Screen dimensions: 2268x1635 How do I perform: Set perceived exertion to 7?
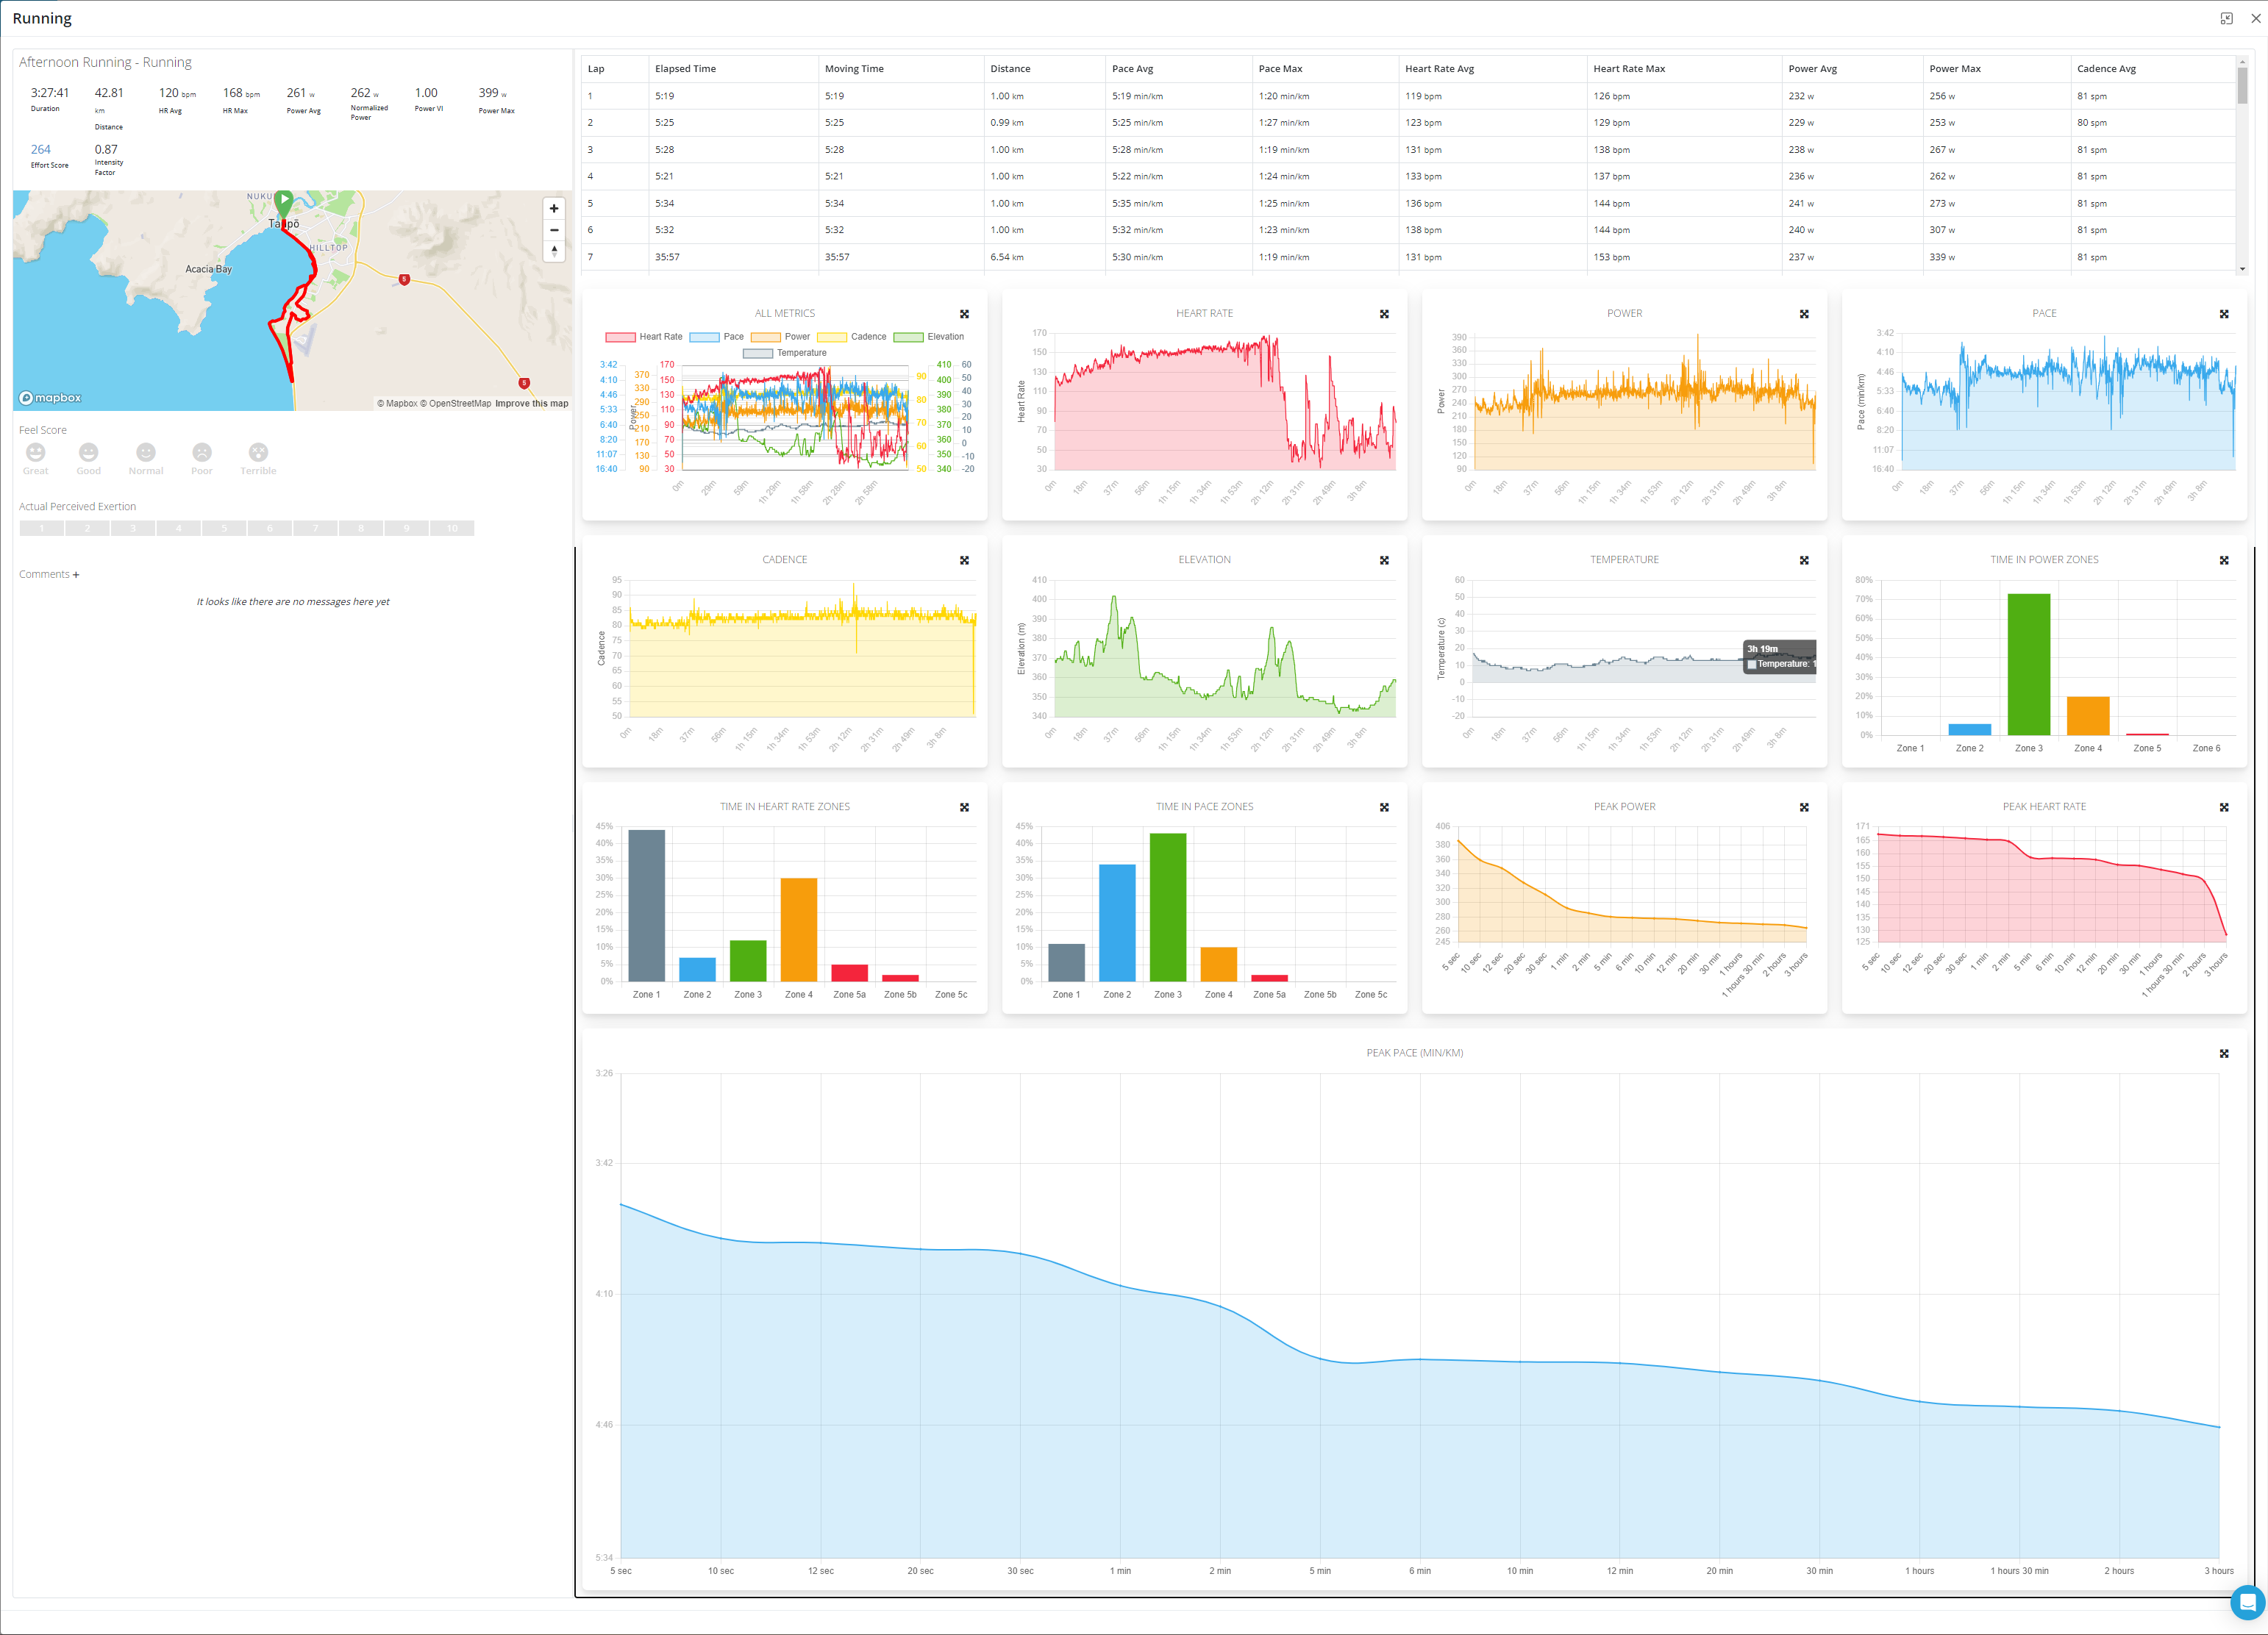315,529
